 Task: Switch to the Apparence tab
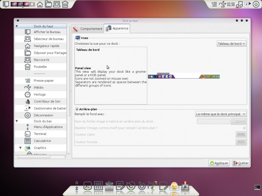click(x=117, y=28)
